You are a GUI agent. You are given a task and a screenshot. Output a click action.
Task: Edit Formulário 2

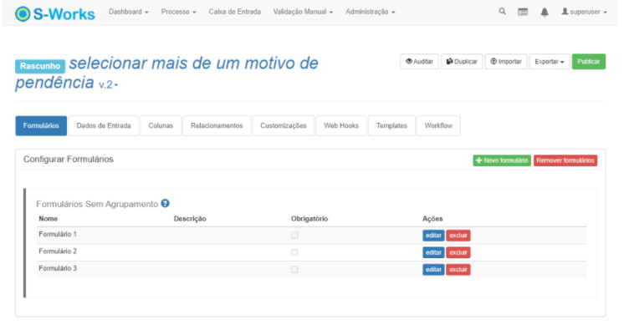pos(433,252)
